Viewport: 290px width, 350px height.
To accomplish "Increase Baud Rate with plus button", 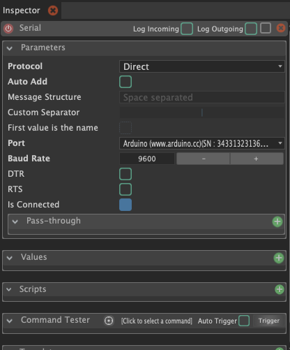I will [x=257, y=159].
